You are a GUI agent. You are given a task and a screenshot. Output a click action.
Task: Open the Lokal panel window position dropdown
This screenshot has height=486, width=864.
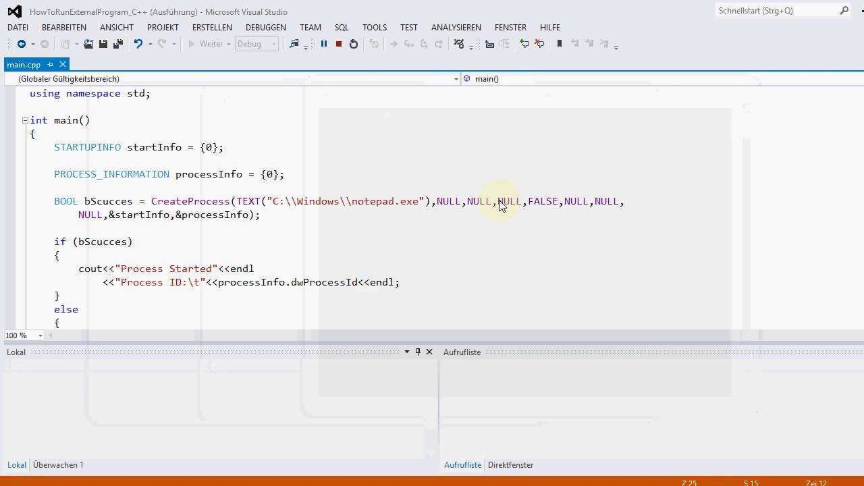(406, 352)
